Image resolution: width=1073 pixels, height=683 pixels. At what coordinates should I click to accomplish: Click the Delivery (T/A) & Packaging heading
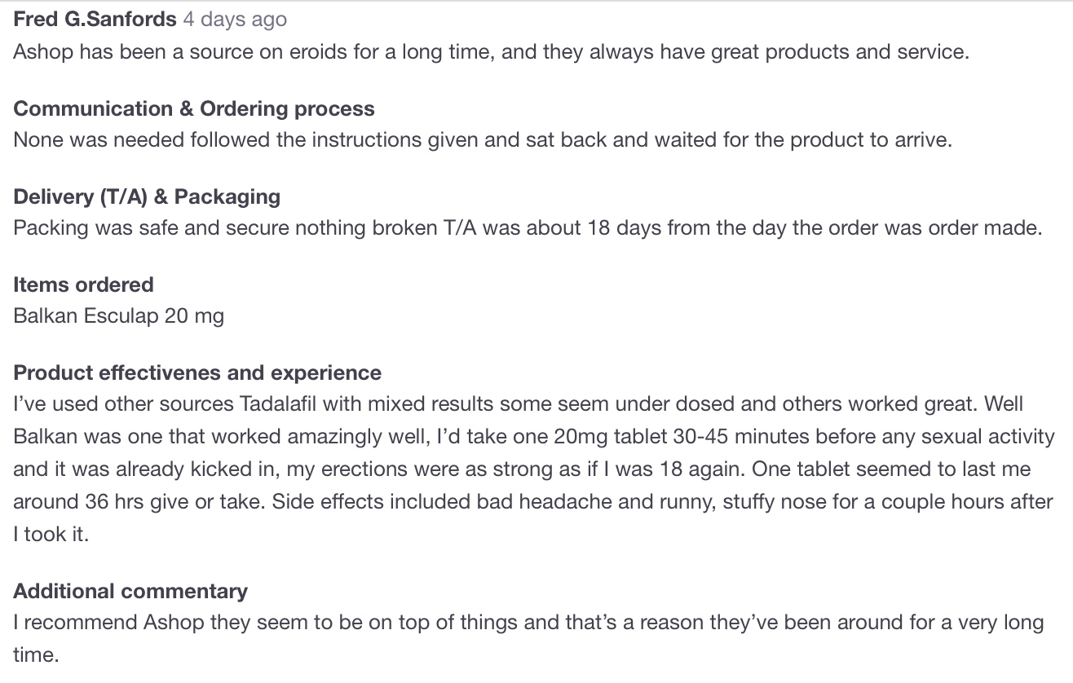tap(147, 196)
